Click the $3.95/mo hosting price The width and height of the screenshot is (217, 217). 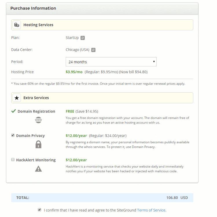tap(74, 72)
